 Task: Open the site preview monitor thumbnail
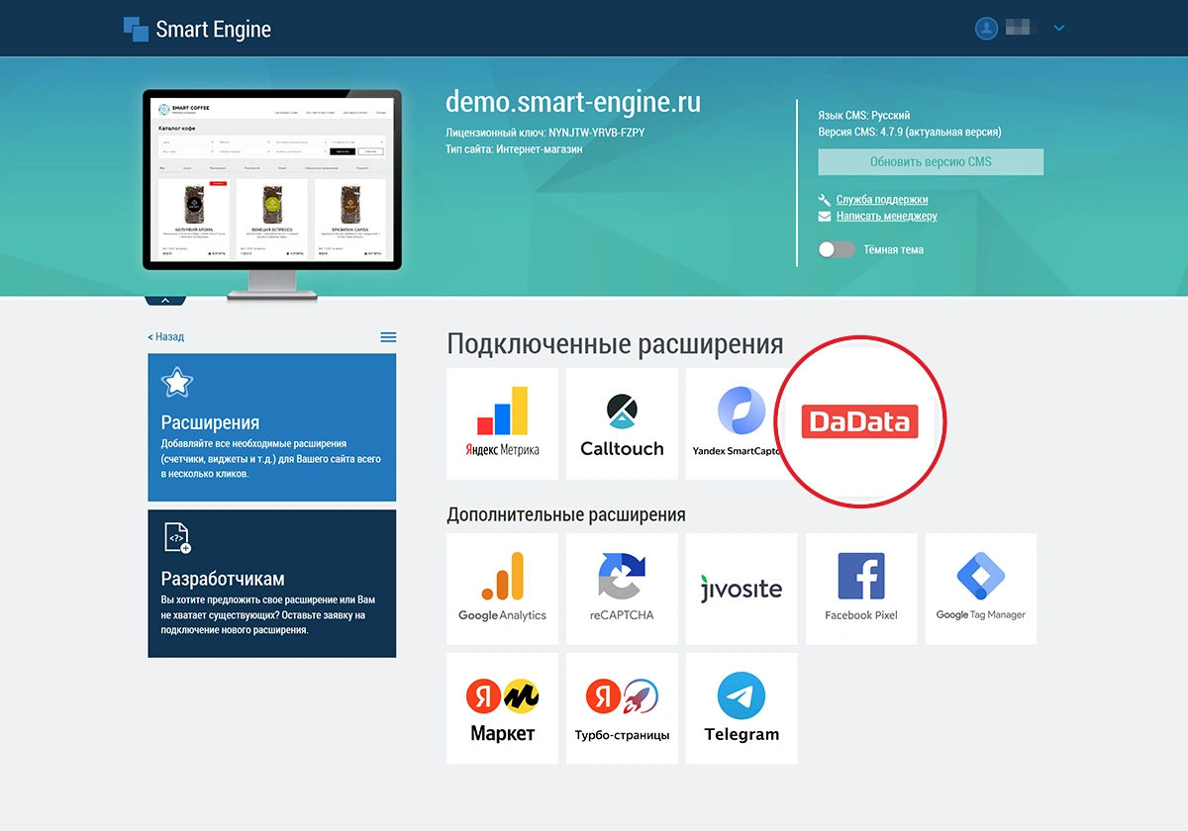272,194
